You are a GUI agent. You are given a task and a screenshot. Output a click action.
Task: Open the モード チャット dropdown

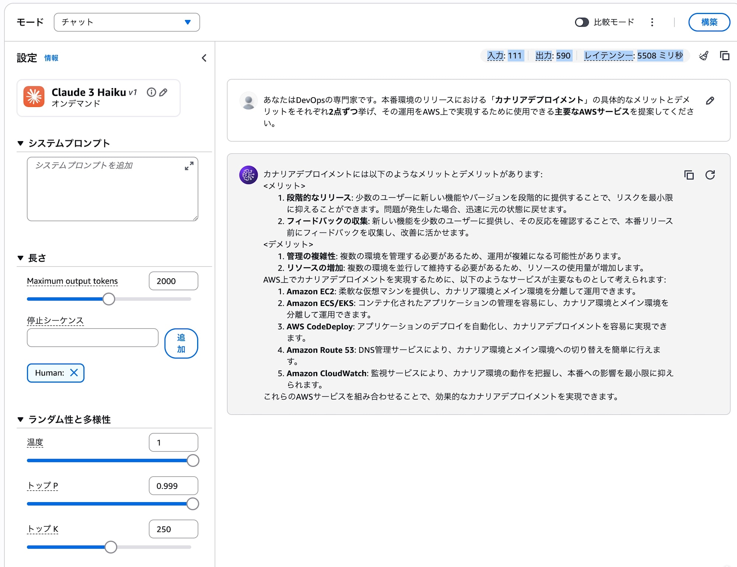tap(127, 22)
